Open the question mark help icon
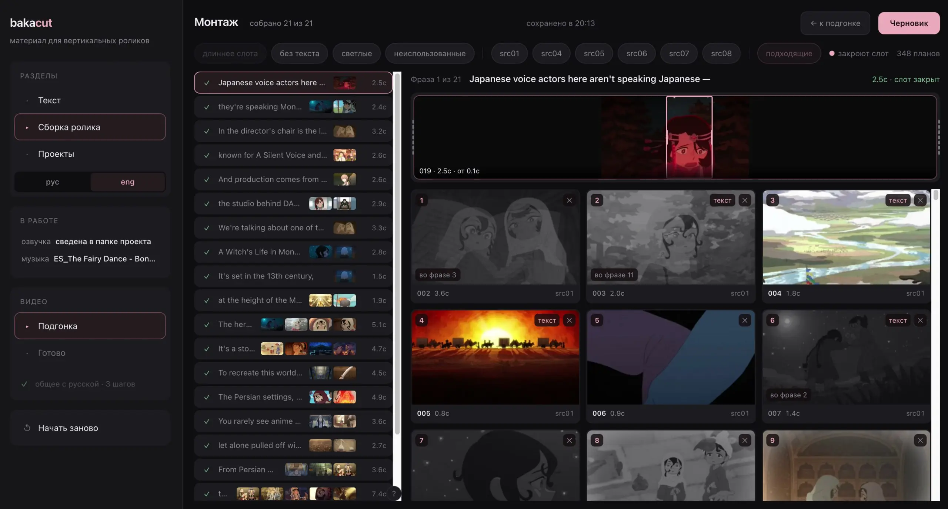Viewport: 948px width, 509px height. point(394,493)
